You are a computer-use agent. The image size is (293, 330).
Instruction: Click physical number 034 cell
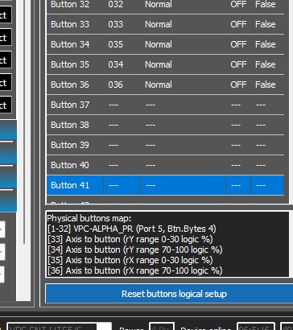point(115,64)
